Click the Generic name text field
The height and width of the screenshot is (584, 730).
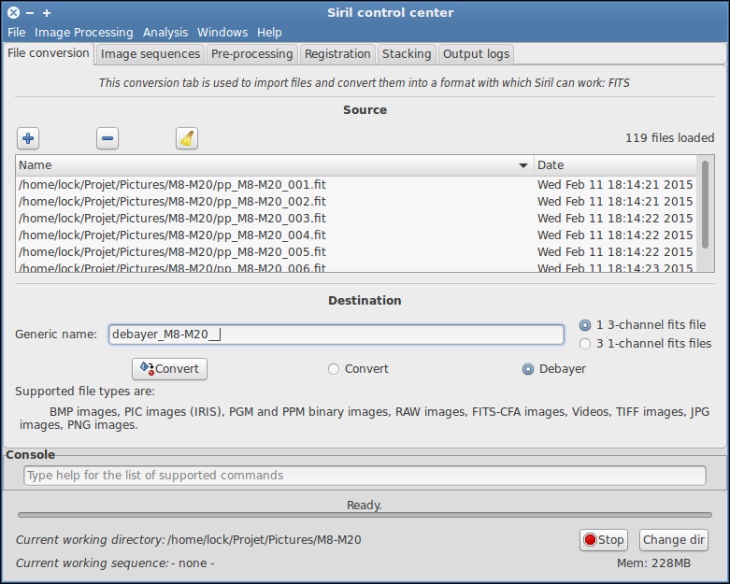point(336,335)
